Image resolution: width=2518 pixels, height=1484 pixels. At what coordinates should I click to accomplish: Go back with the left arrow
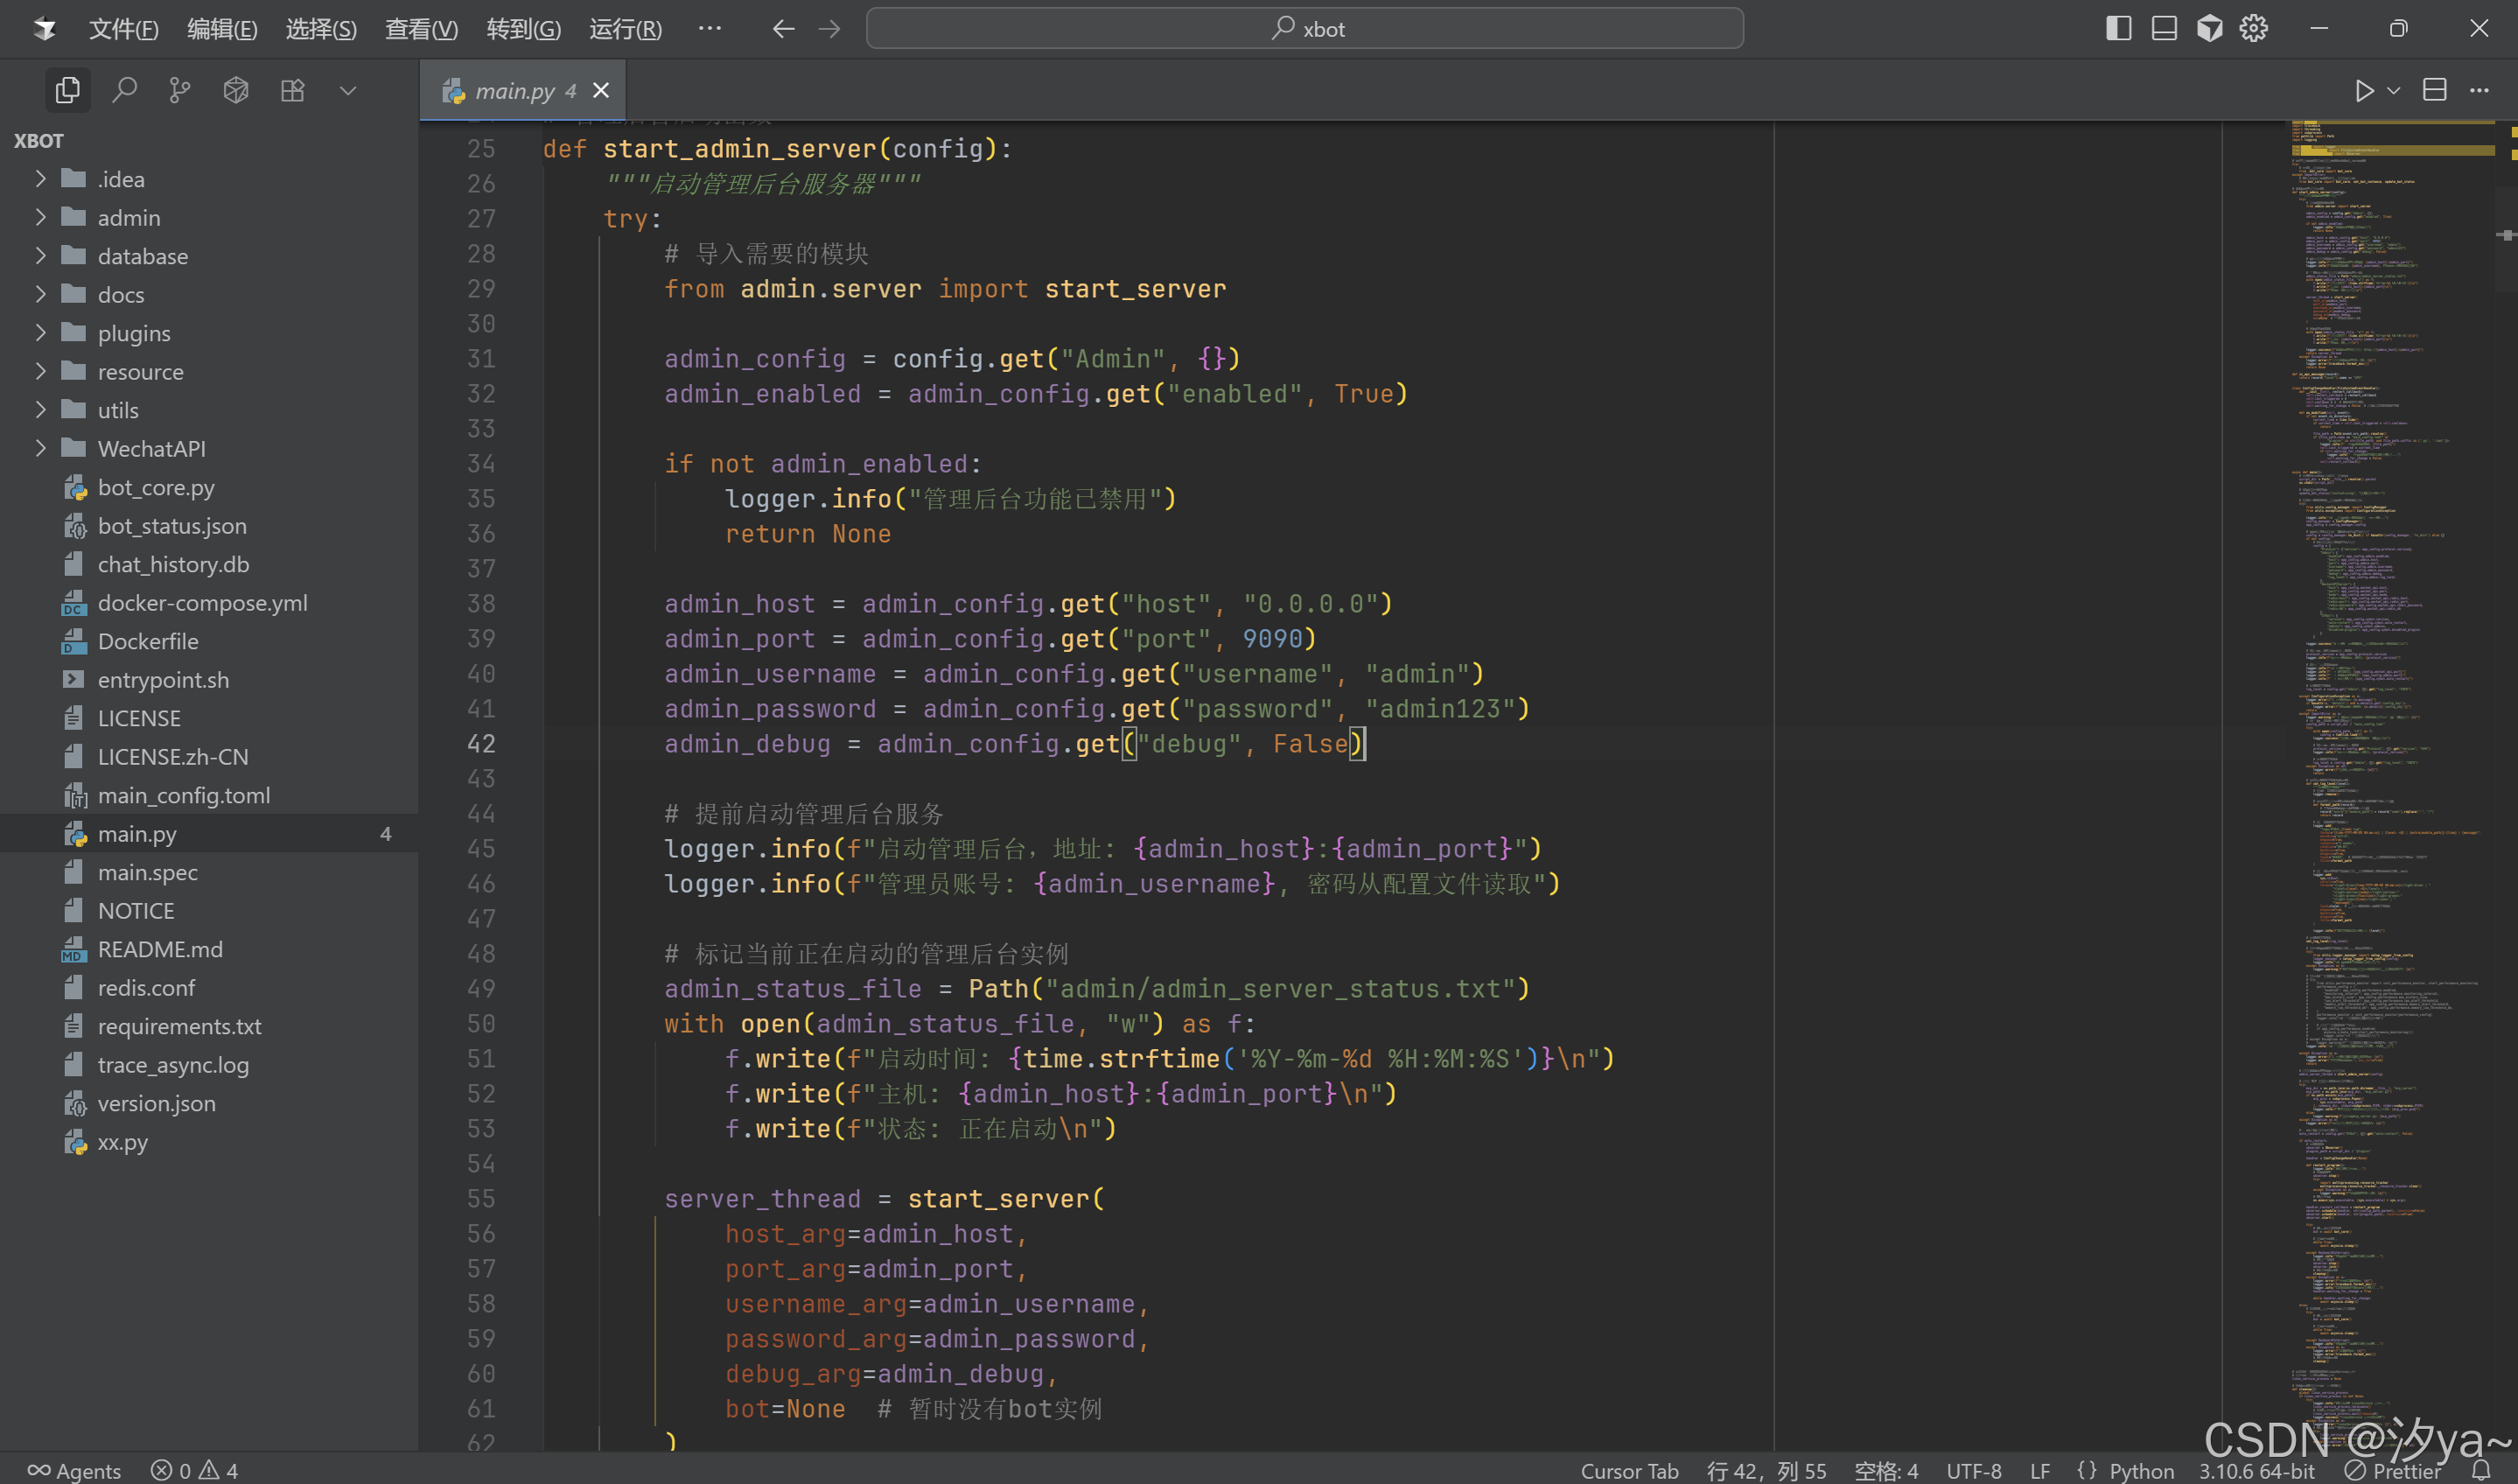(784, 29)
